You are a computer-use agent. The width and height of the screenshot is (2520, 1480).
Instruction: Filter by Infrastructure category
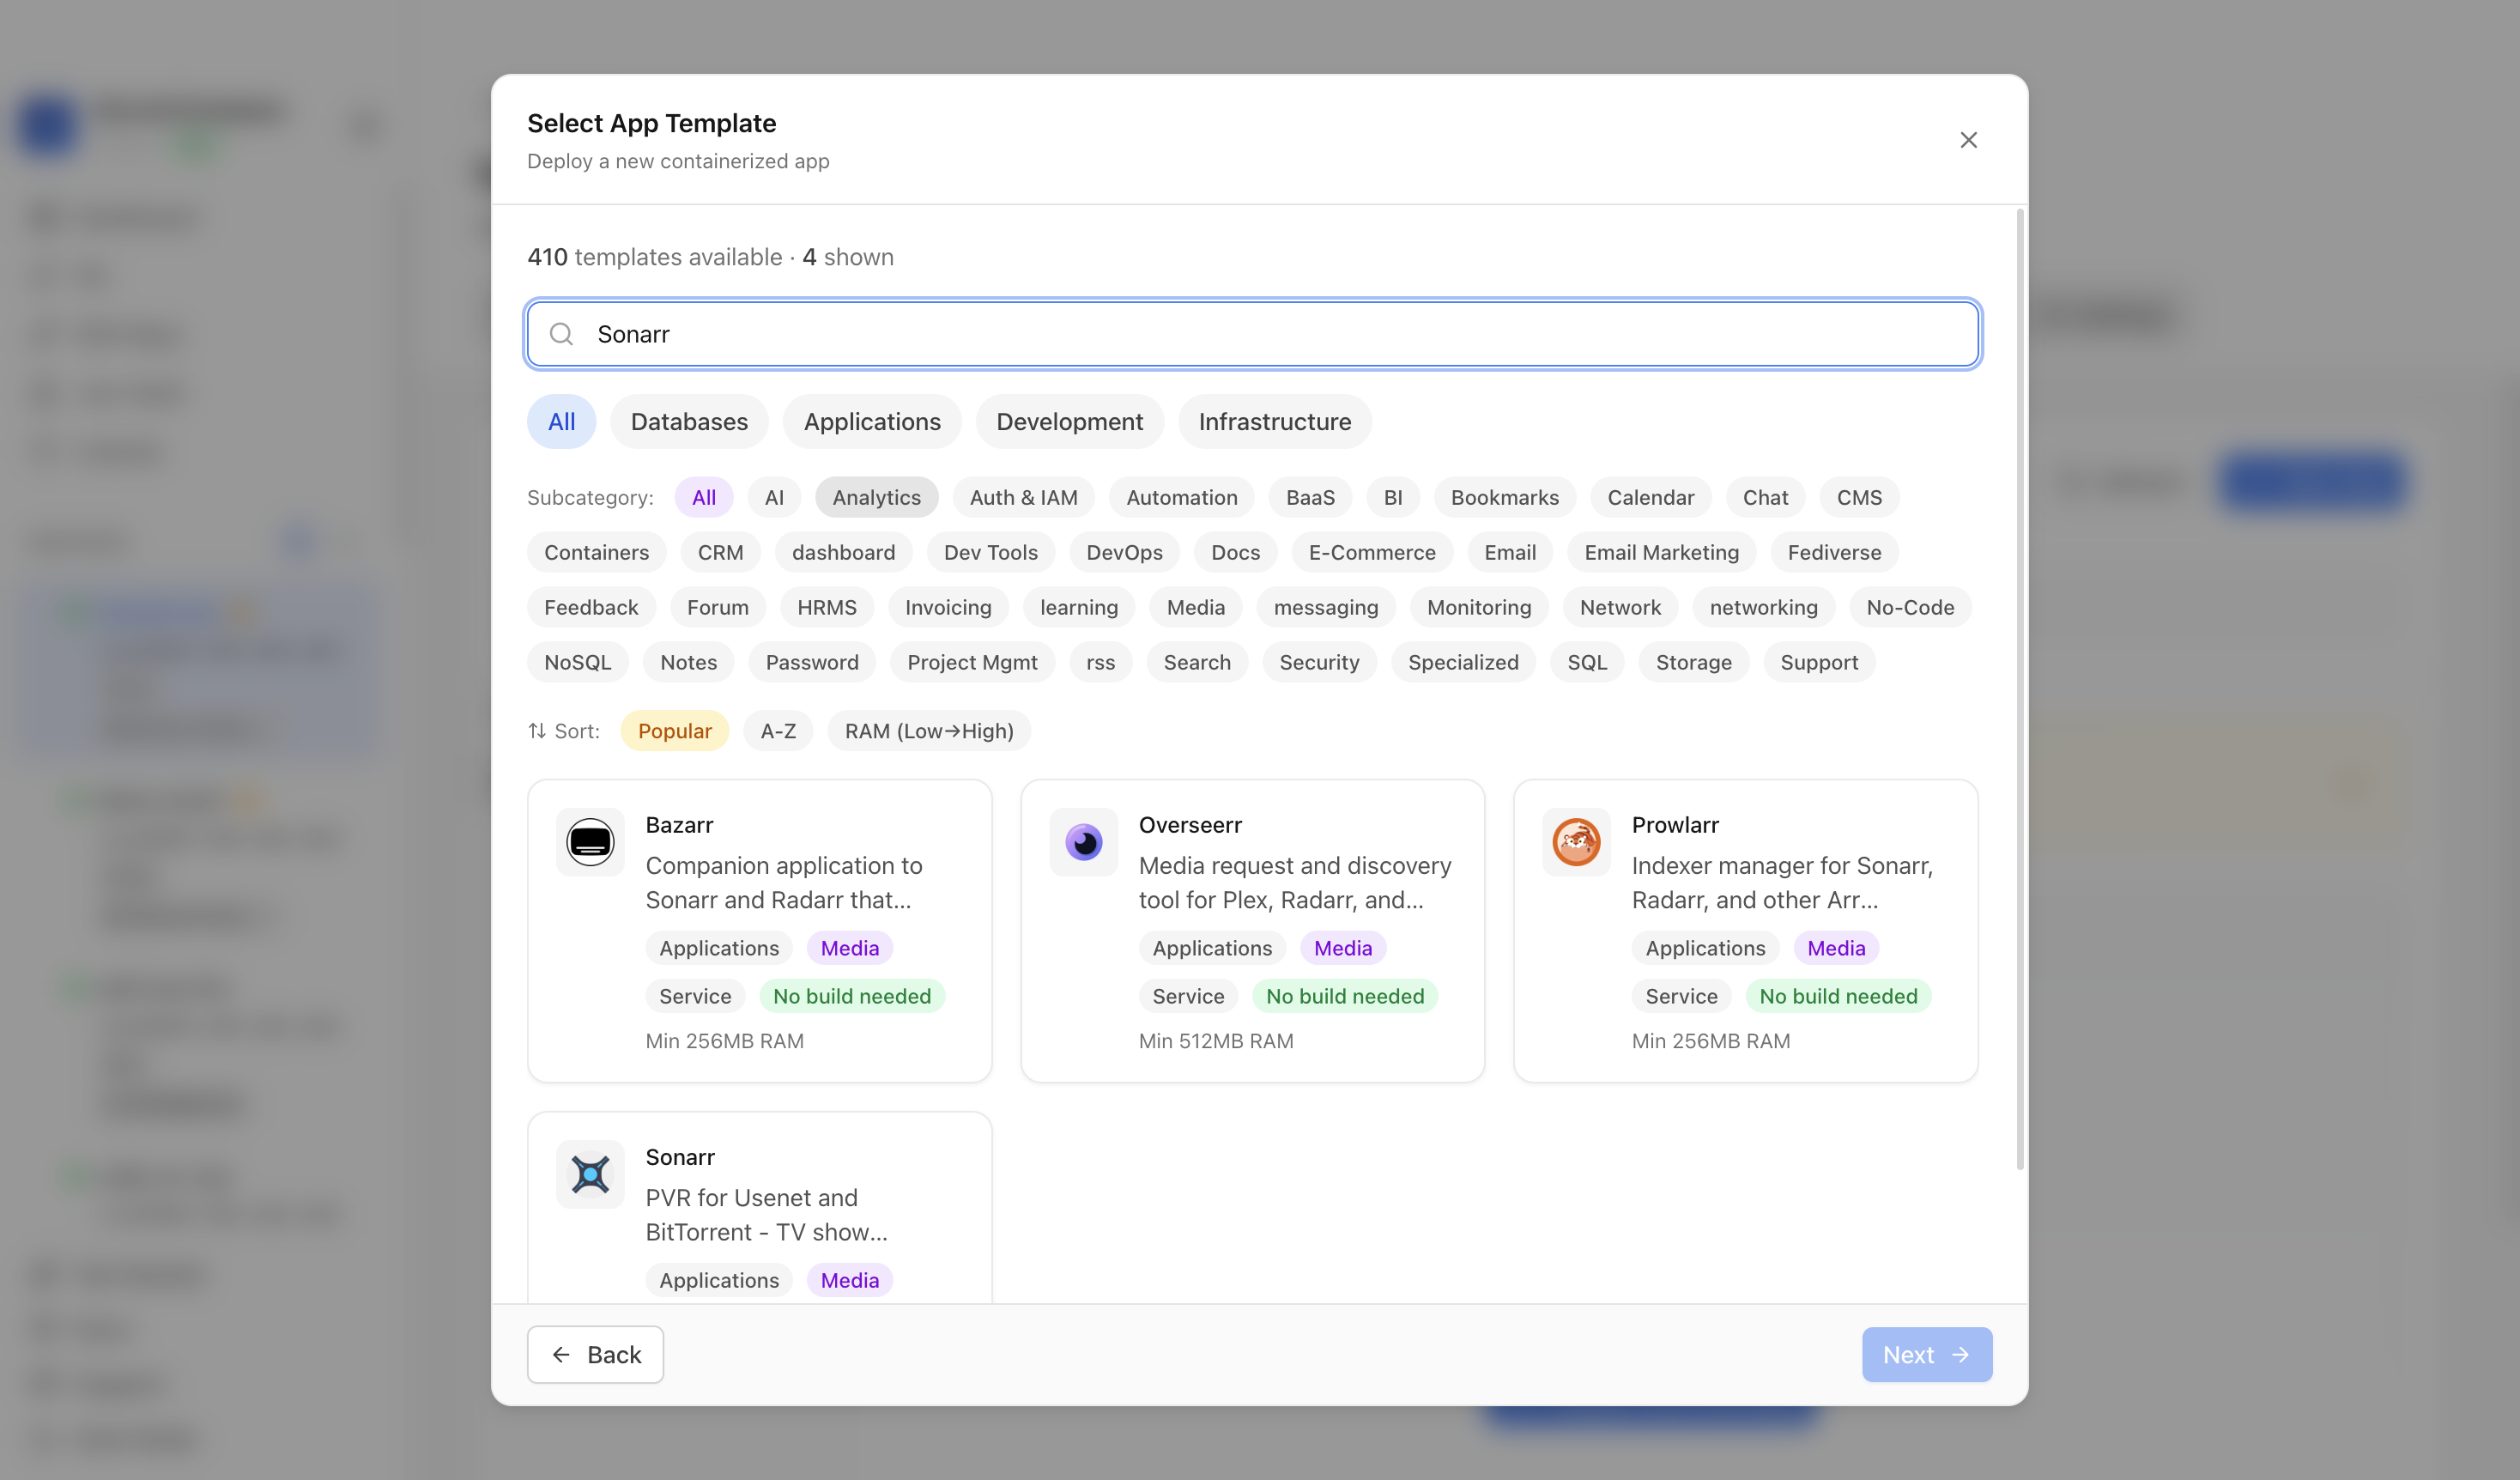(1275, 422)
